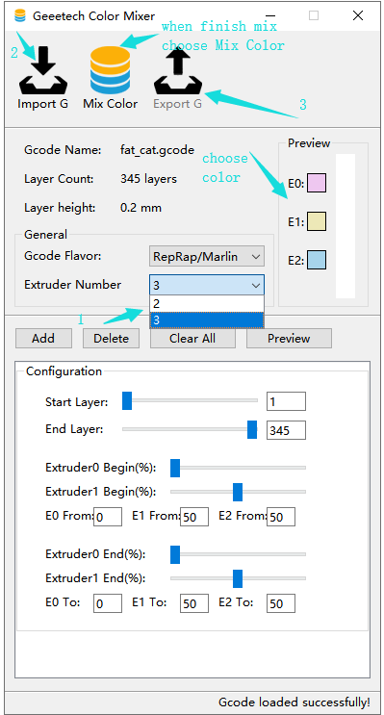Click the Extruder1 End(%) slider handle
The width and height of the screenshot is (384, 715).
coord(238,578)
